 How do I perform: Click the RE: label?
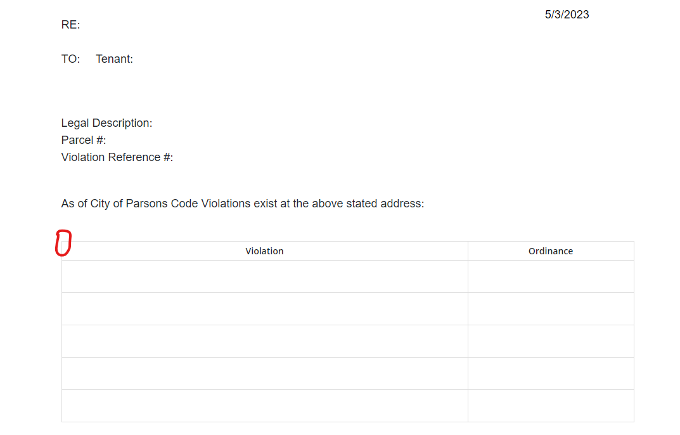click(x=70, y=25)
